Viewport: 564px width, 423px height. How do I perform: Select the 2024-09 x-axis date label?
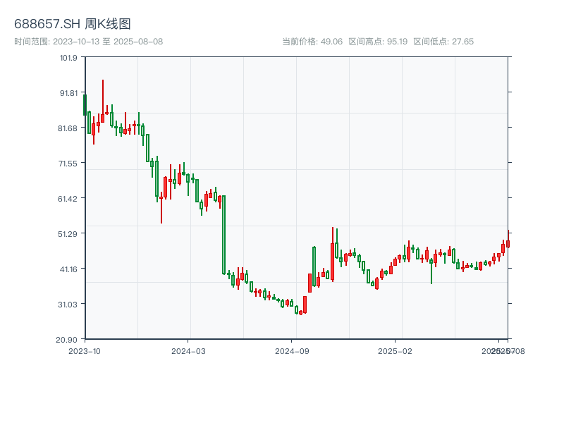(x=292, y=350)
